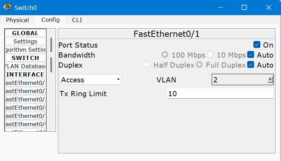Select the Half Duplex radio button

coord(147,65)
